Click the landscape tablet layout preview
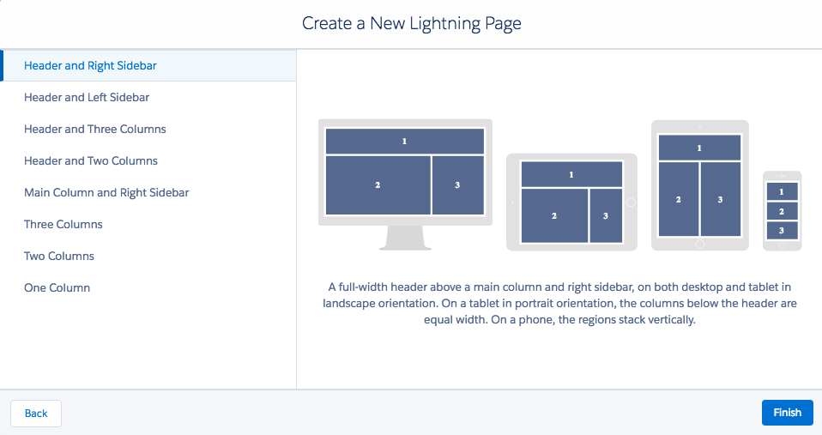The height and width of the screenshot is (435, 822). coord(571,202)
